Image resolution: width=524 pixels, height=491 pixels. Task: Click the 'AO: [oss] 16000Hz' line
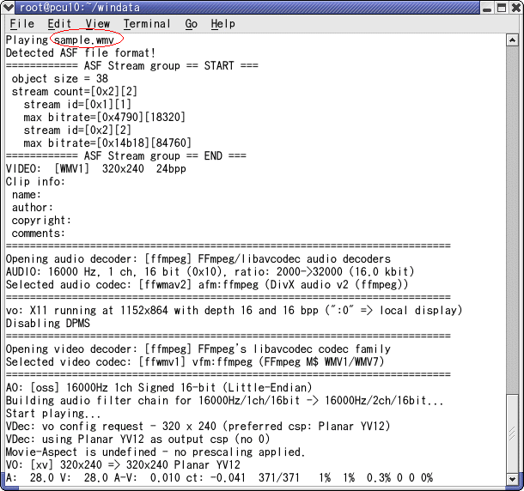point(159,387)
